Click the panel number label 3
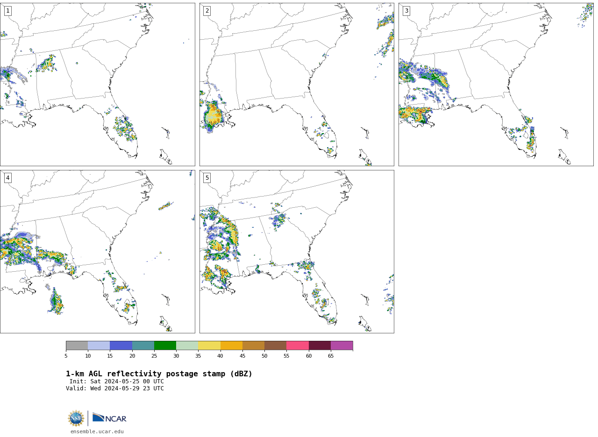 coord(406,11)
